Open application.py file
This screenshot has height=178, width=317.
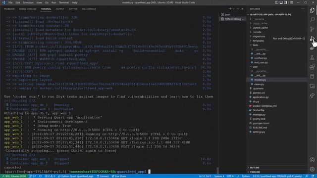[261, 97]
